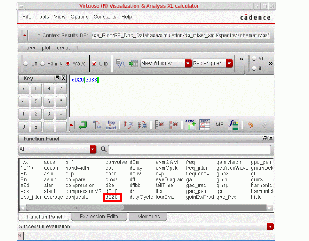Viewport: 309px width, 241px height.
Task: Close the Key pad panel
Action: pyautogui.click(x=63, y=78)
